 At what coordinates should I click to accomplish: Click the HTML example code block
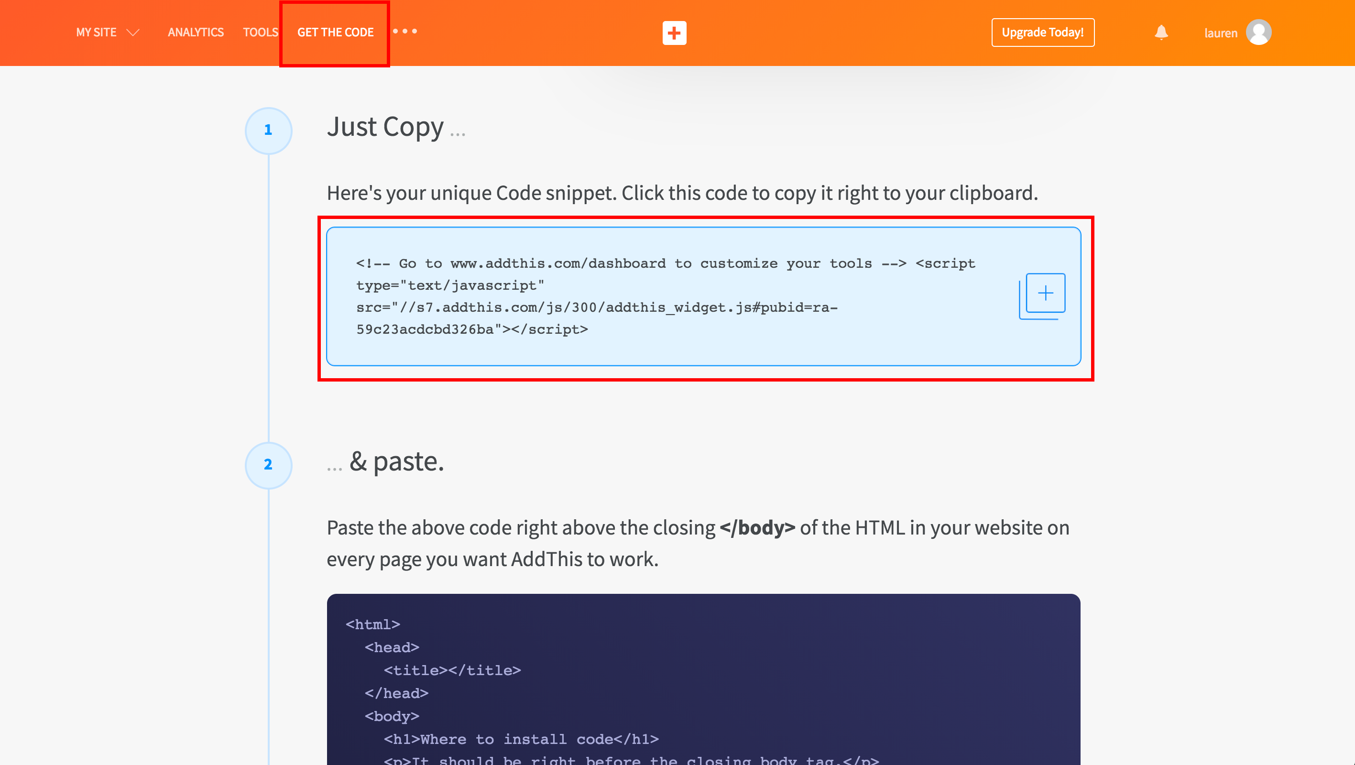(x=703, y=679)
